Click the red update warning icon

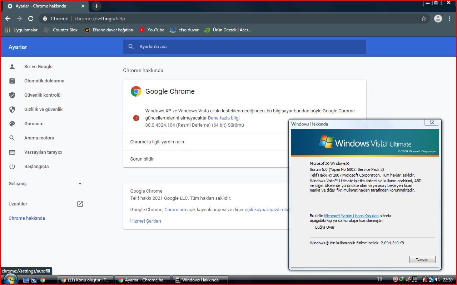click(x=136, y=118)
